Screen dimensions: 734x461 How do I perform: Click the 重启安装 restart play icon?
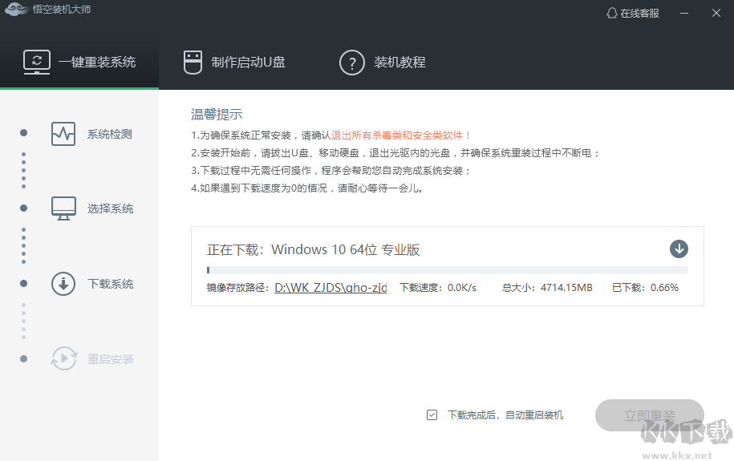pos(63,358)
